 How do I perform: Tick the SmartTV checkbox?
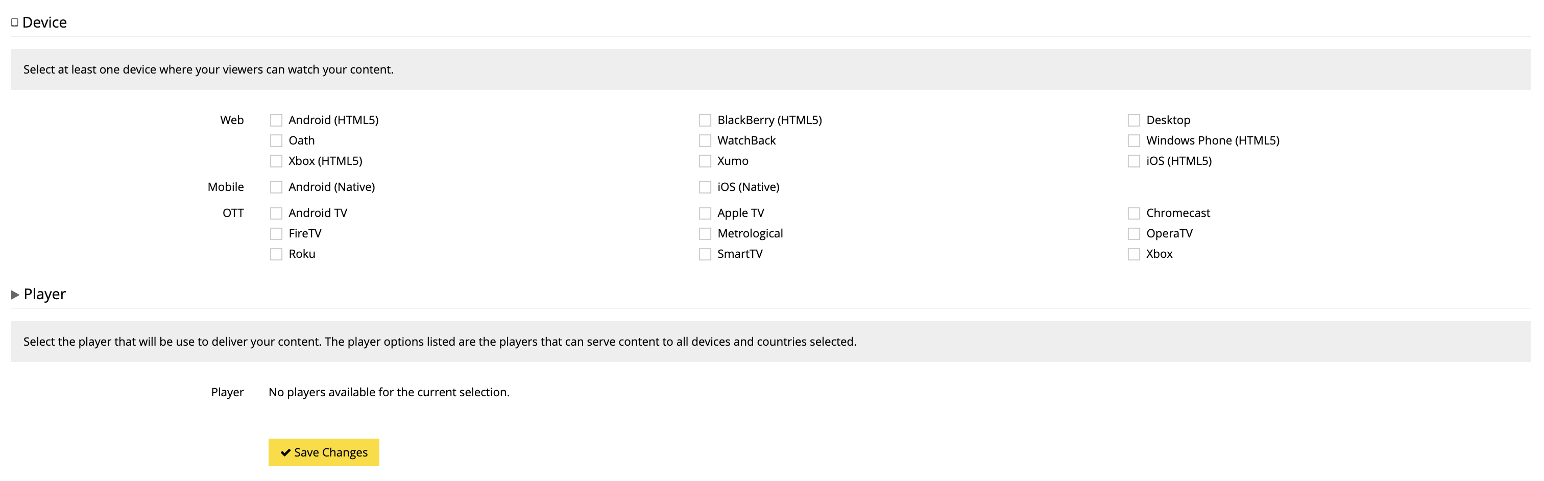705,254
